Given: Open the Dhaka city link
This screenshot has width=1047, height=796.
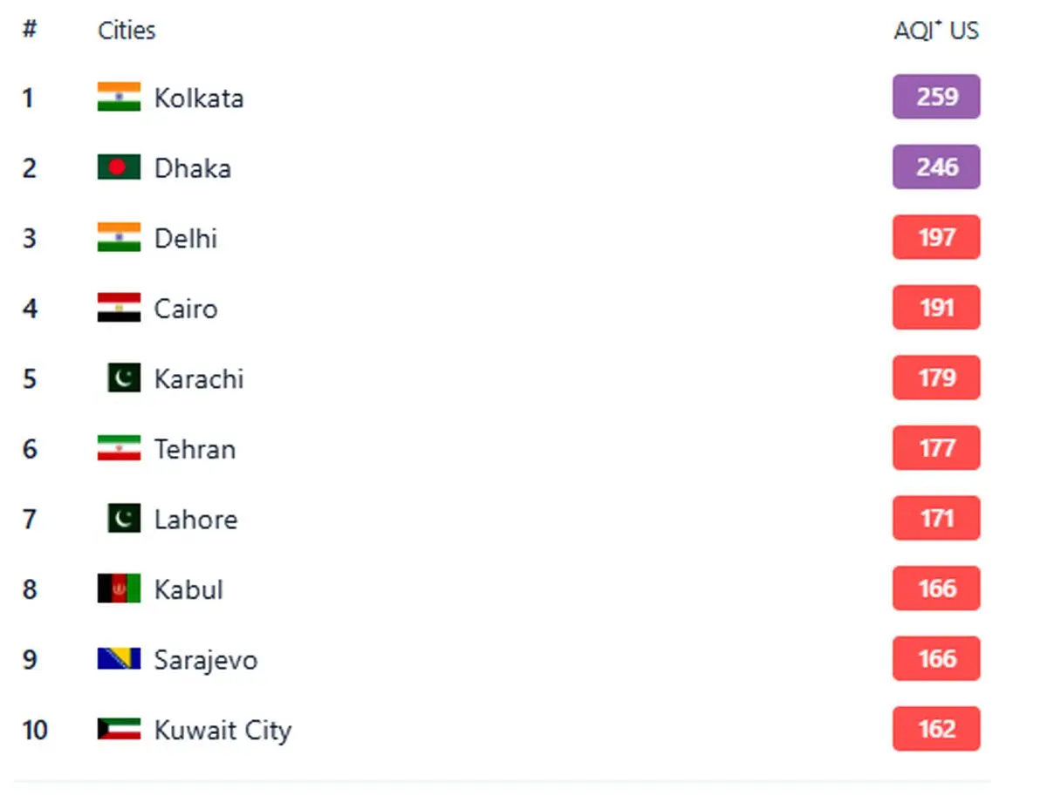Looking at the screenshot, I should pos(193,167).
